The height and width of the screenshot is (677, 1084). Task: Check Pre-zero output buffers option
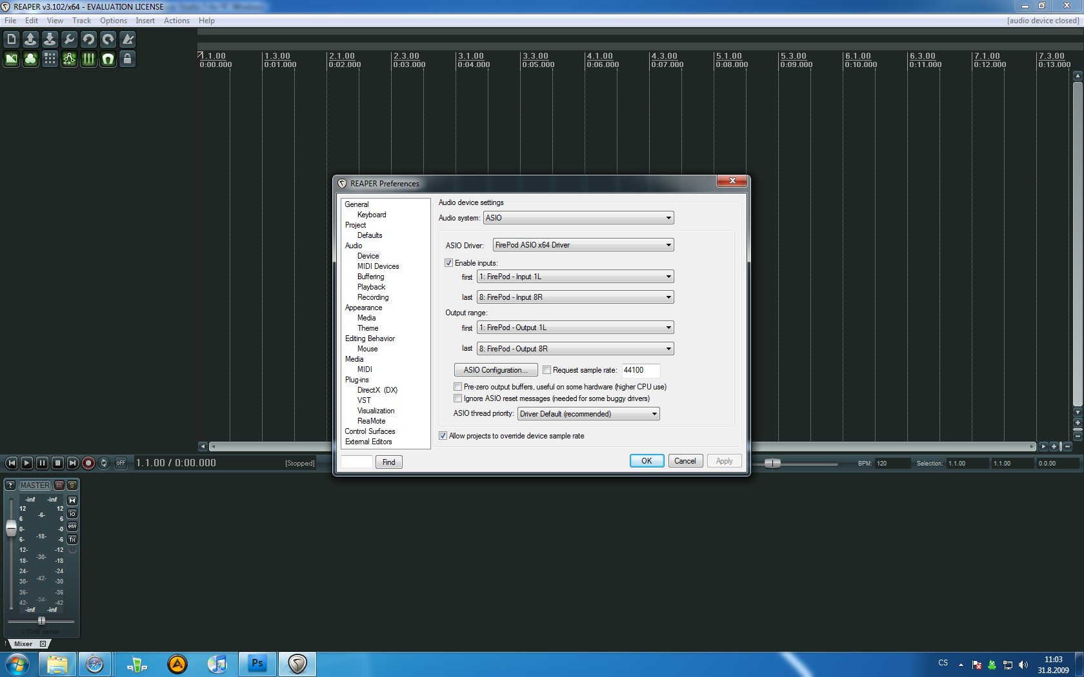(458, 387)
